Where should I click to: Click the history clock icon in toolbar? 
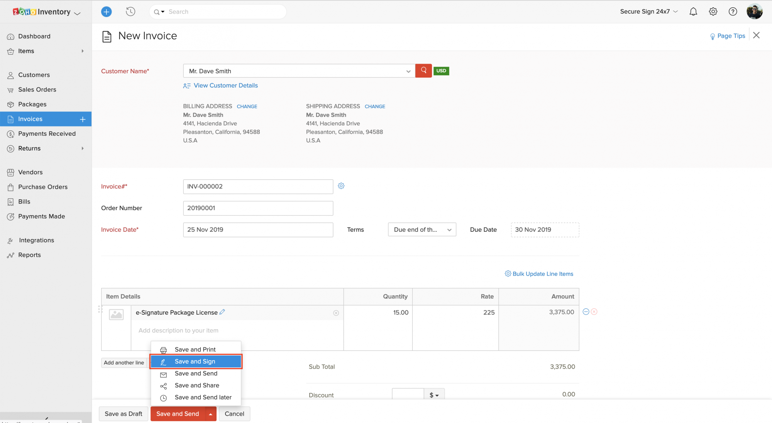tap(130, 12)
